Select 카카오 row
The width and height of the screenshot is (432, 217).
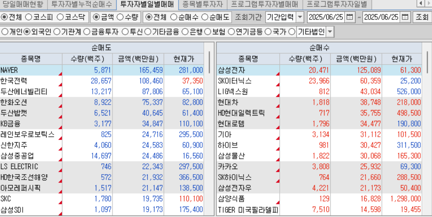point(319,166)
